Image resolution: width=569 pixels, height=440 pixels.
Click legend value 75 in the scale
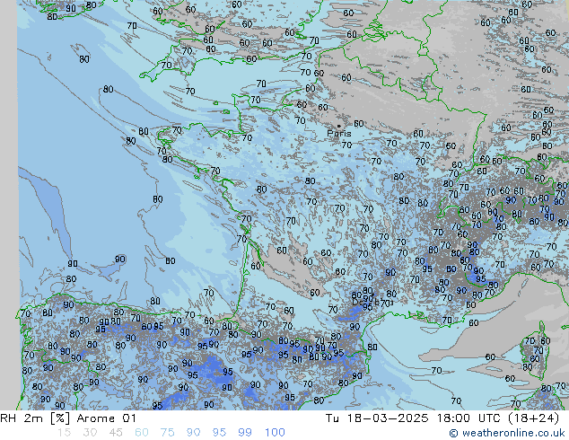pyautogui.click(x=168, y=433)
